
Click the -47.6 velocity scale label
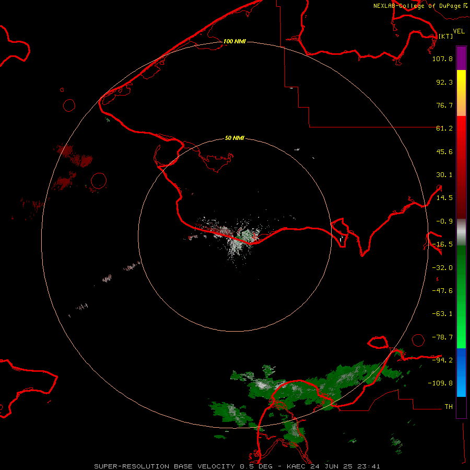point(442,291)
